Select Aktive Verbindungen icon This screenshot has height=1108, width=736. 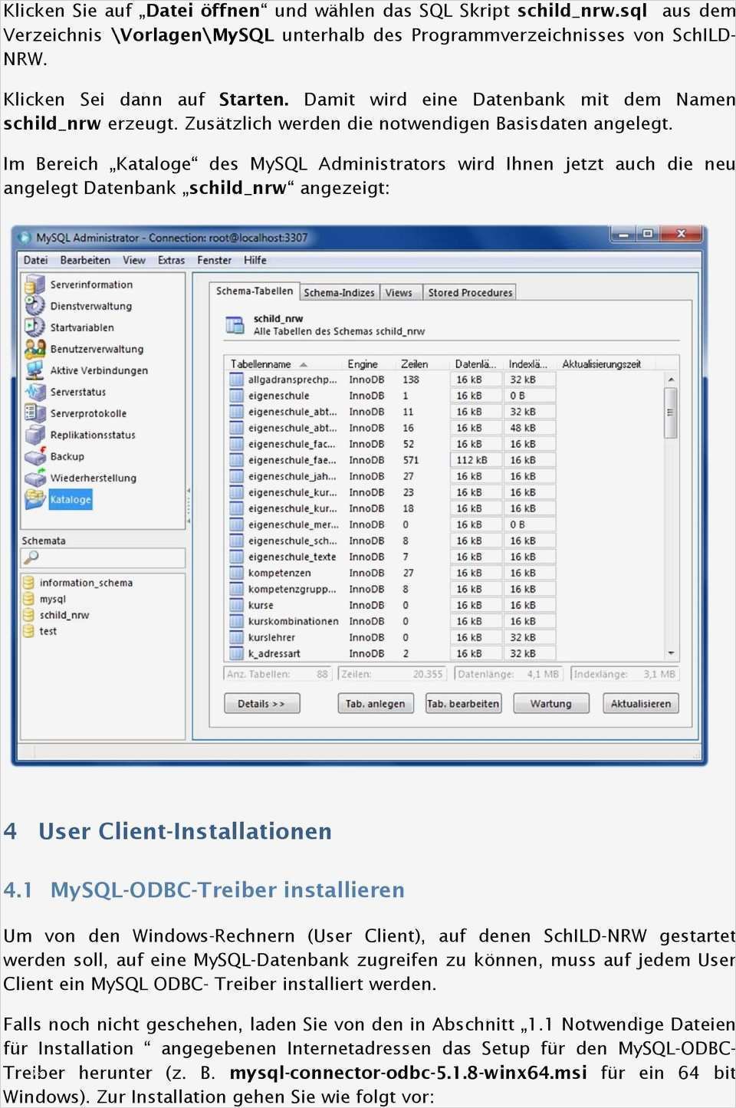[35, 370]
